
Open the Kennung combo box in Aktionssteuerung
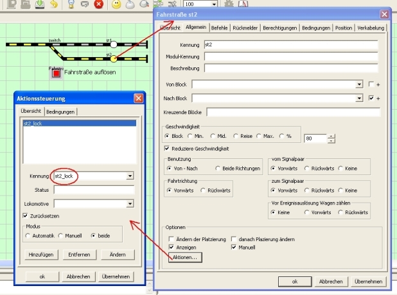[130, 176]
